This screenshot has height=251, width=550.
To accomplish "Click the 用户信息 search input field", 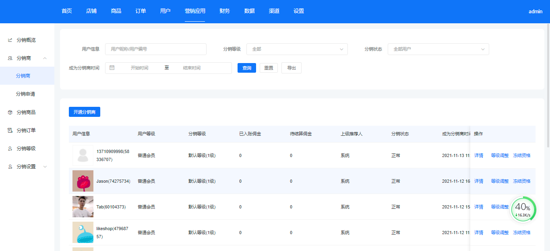I will (155, 49).
